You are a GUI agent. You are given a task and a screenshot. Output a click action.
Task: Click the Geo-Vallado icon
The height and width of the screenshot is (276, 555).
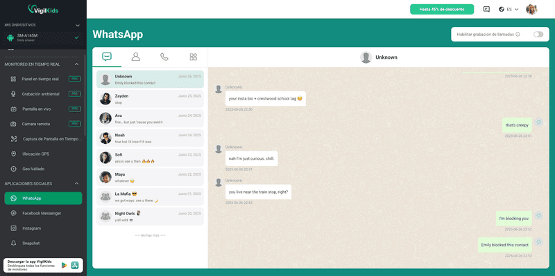pos(13,169)
